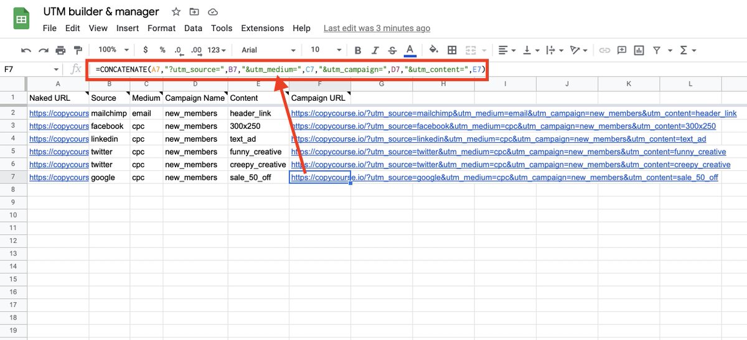747x340 pixels.
Task: Open the Edit menu
Action: tap(72, 28)
